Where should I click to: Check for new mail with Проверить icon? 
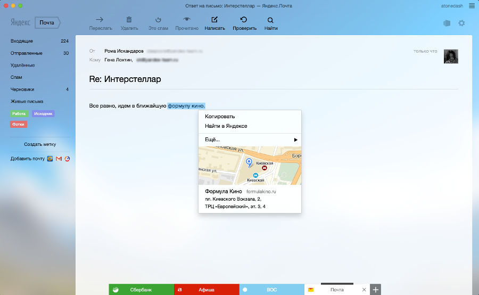243,20
